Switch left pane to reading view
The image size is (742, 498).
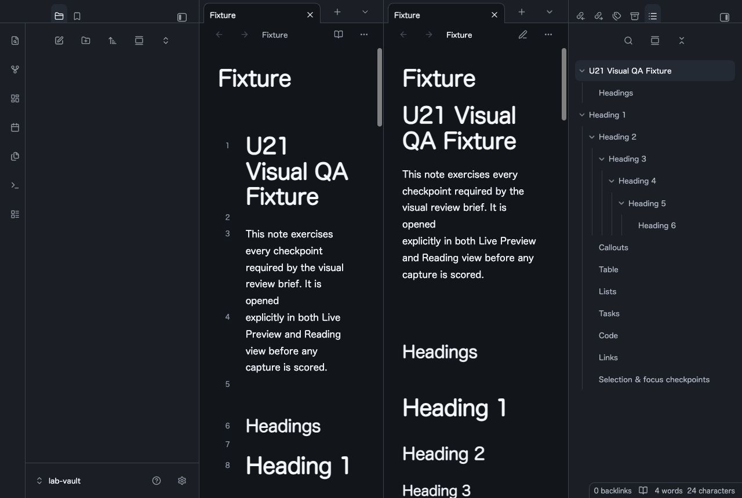[339, 35]
